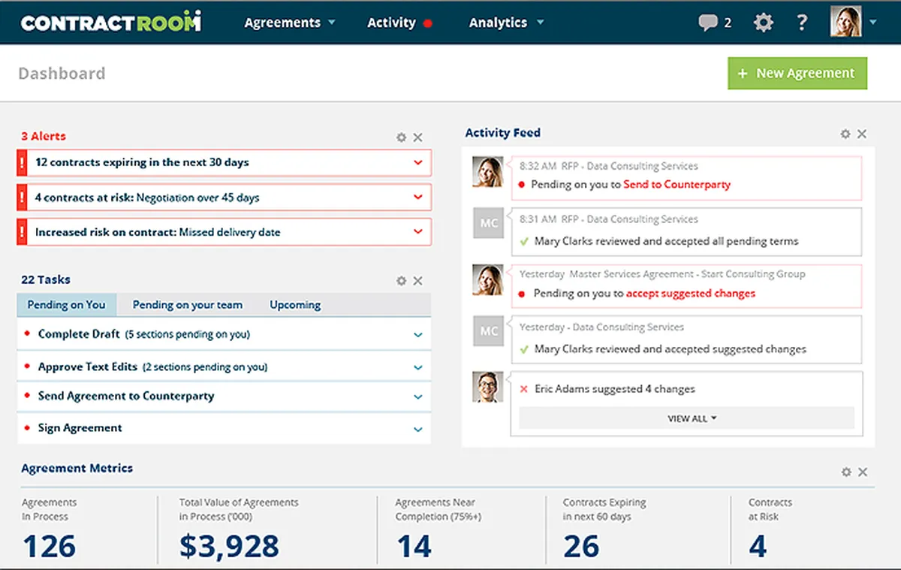Open the Analytics menu
The height and width of the screenshot is (570, 901).
[x=506, y=23]
